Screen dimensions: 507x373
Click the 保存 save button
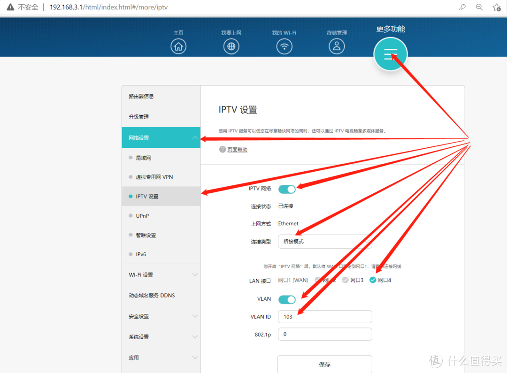point(324,364)
